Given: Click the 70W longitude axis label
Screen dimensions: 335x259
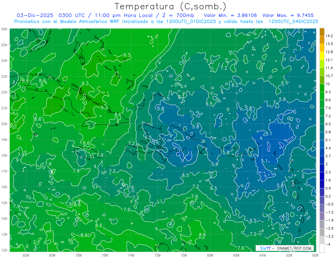Looking at the screenshot, I should [184, 255].
